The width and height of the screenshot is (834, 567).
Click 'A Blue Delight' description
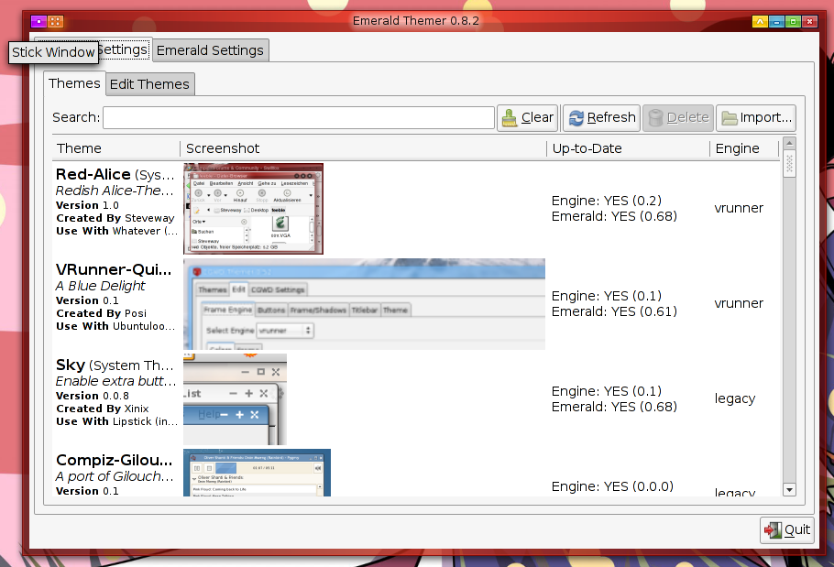(x=100, y=286)
